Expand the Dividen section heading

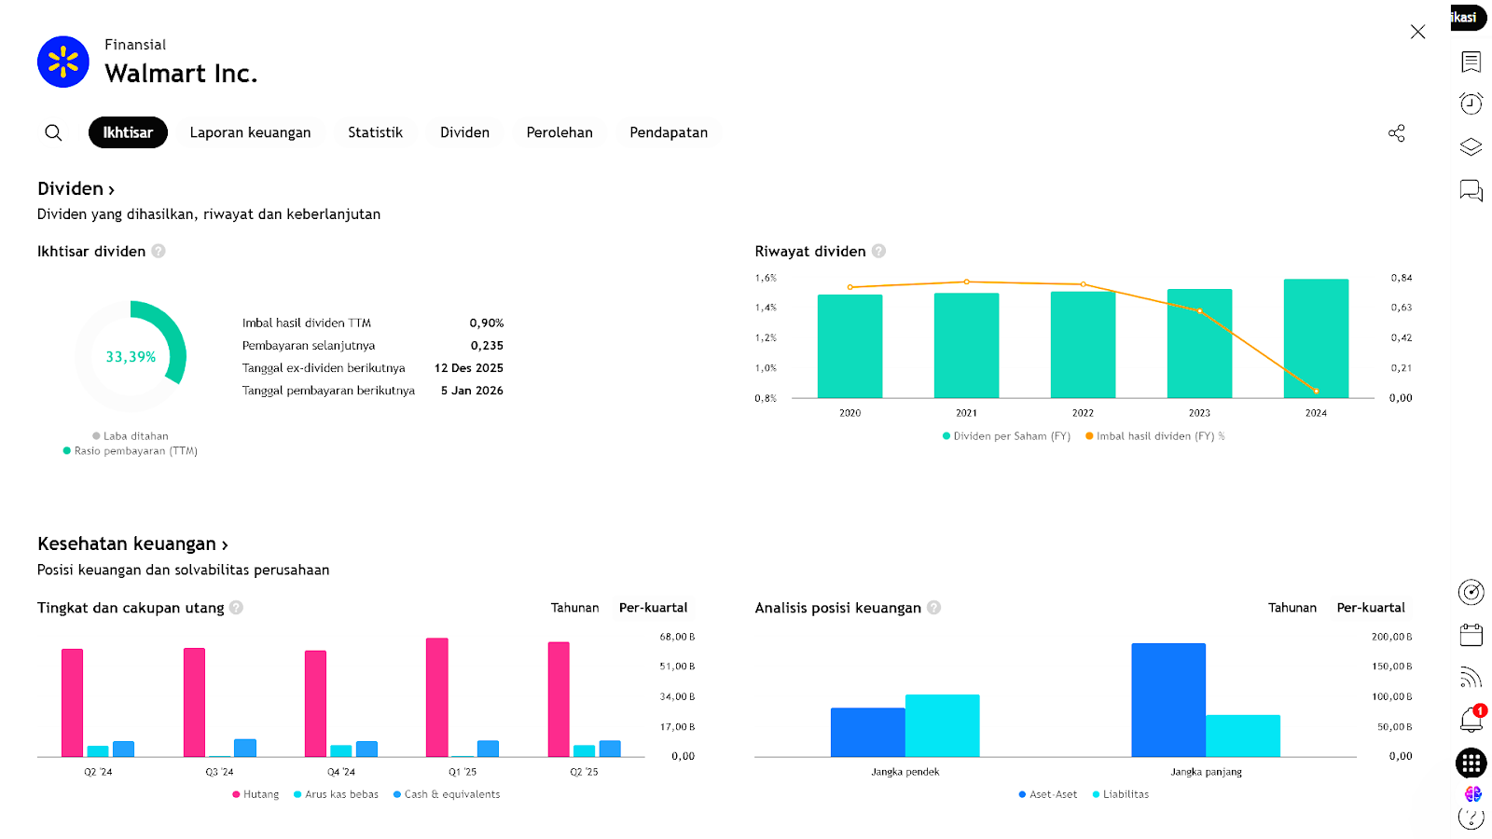[76, 188]
